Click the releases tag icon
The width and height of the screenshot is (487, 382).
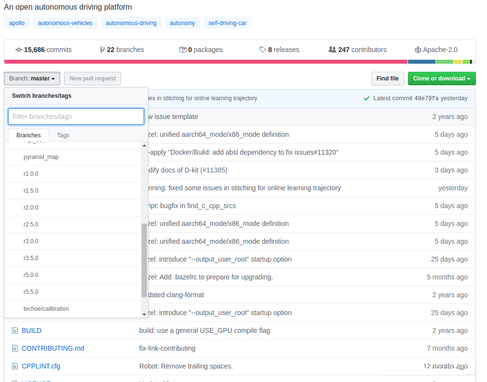pos(263,50)
